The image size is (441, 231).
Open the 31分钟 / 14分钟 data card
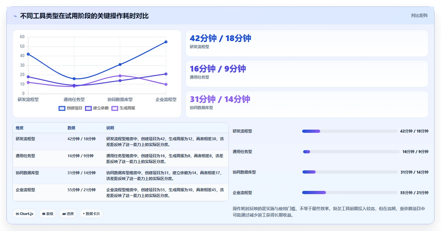307,104
